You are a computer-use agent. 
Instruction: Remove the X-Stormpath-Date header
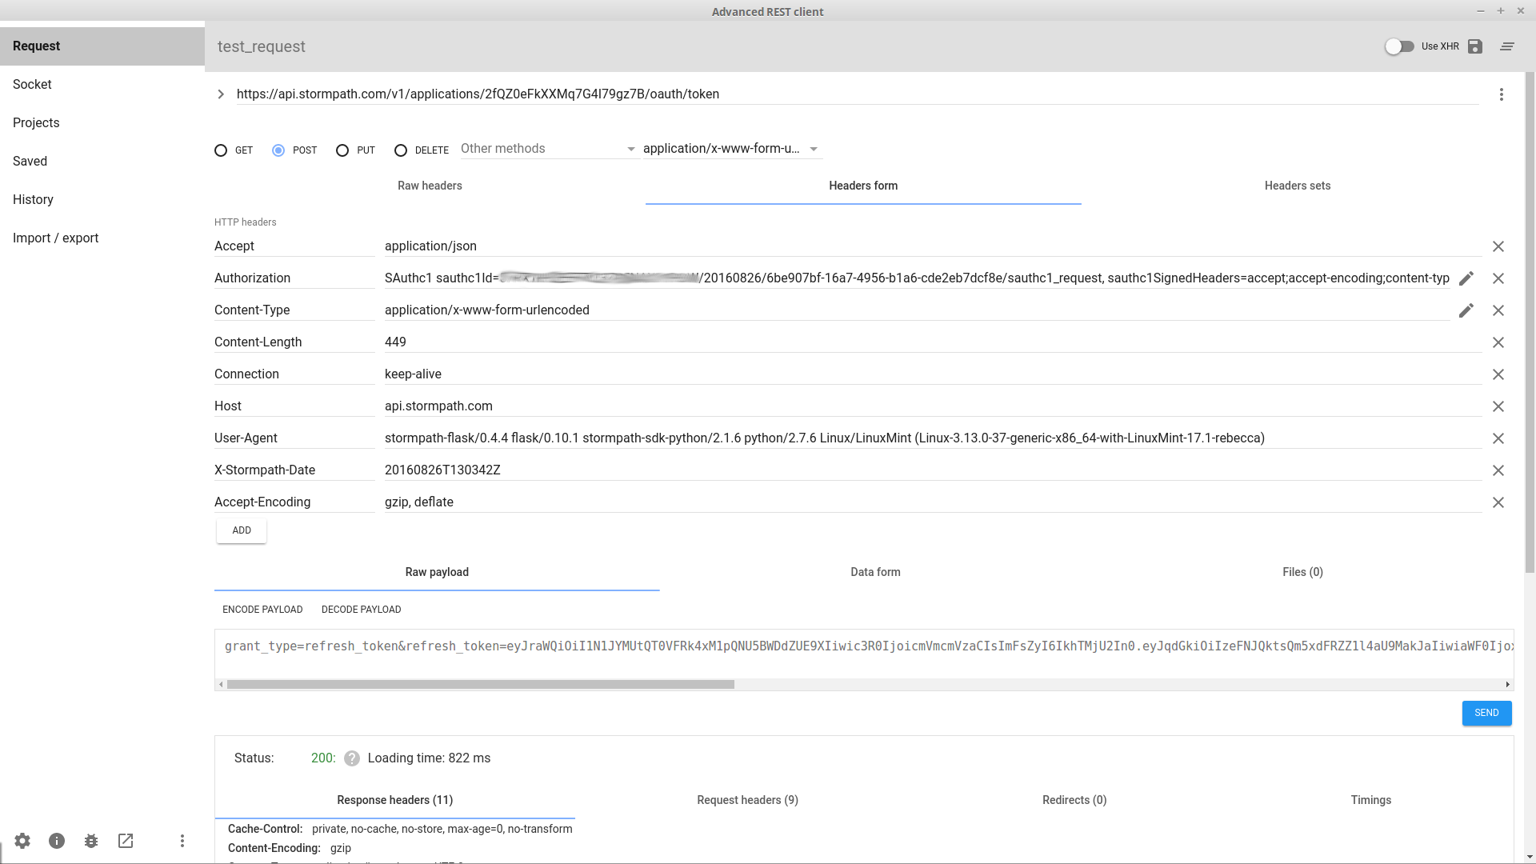pyautogui.click(x=1498, y=470)
